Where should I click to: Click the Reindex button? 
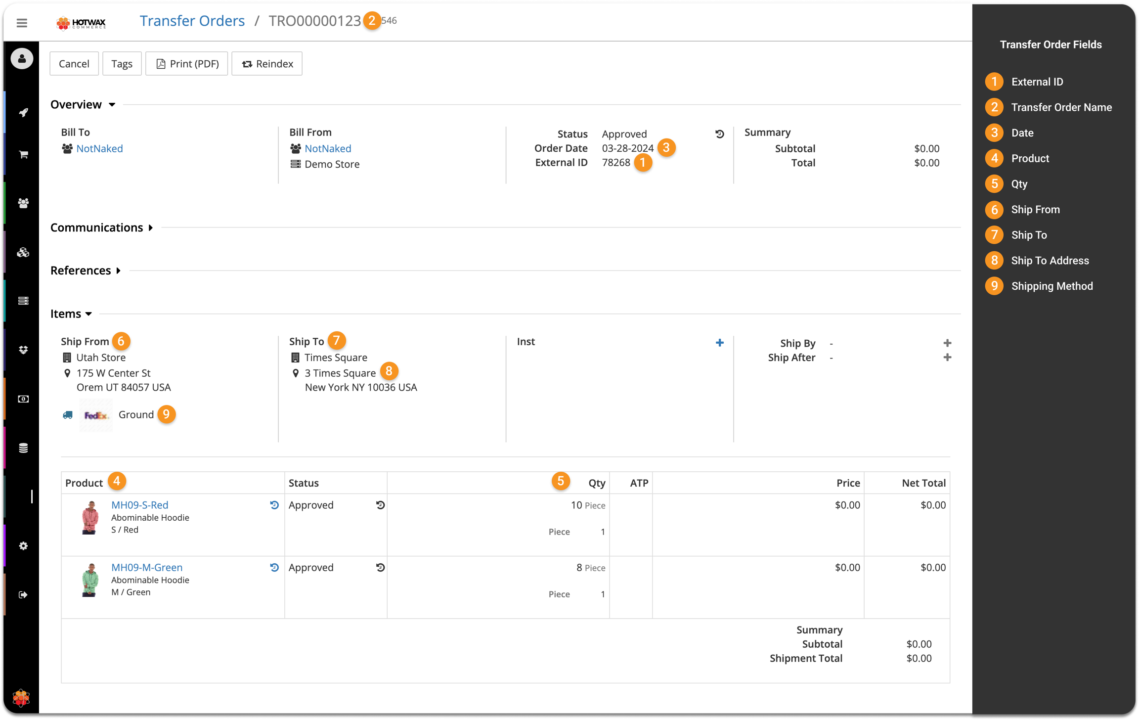(x=267, y=64)
